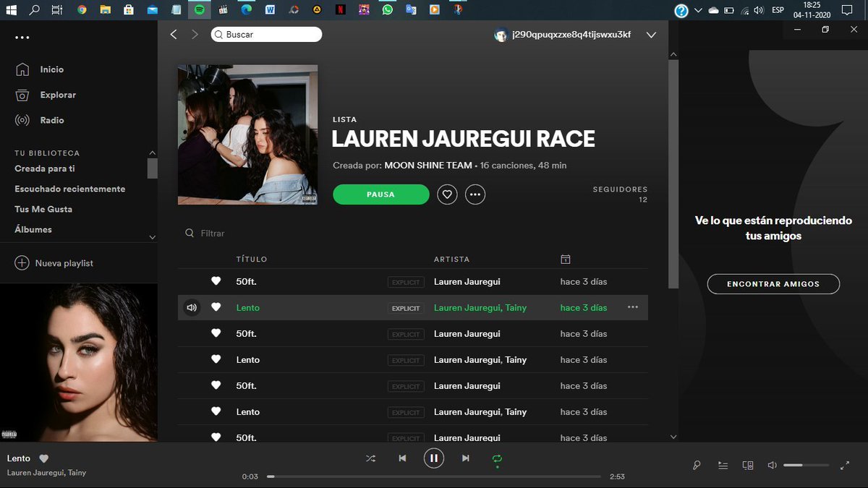Open more options for the highlighted Lento row
868x488 pixels.
click(x=633, y=307)
